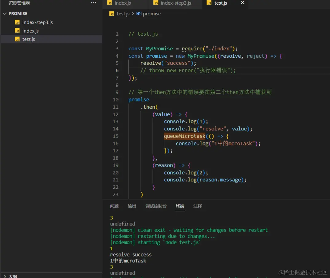Open the 输出 (Output) panel tab
The width and height of the screenshot is (330, 278).
click(x=132, y=206)
